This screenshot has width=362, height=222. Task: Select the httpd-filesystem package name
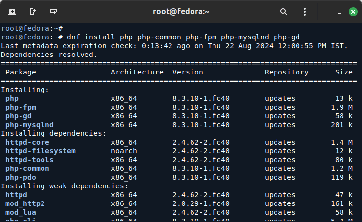tap(41, 151)
